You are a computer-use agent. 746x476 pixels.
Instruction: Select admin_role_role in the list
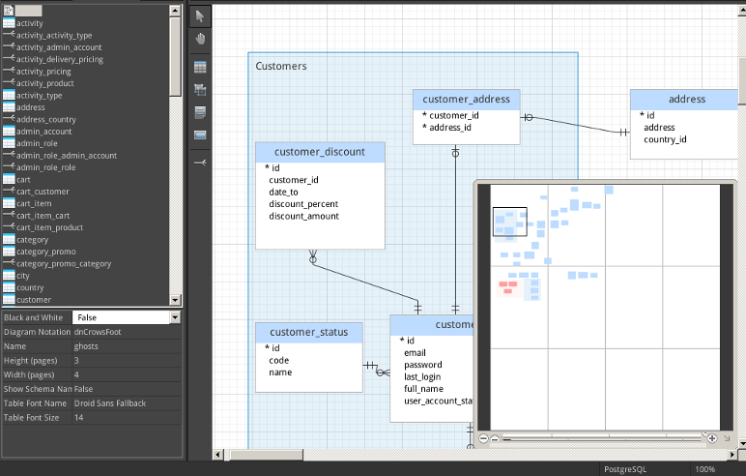point(45,167)
